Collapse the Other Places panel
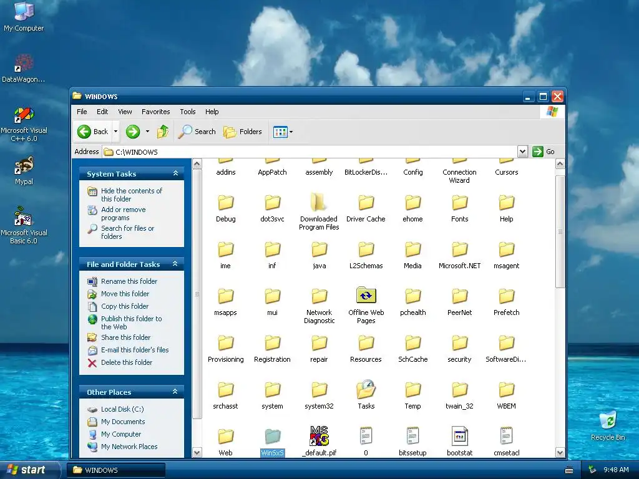 pyautogui.click(x=175, y=392)
